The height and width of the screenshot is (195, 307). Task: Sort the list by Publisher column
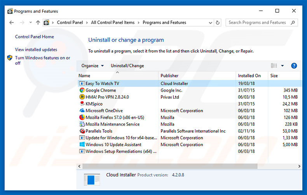click(169, 76)
